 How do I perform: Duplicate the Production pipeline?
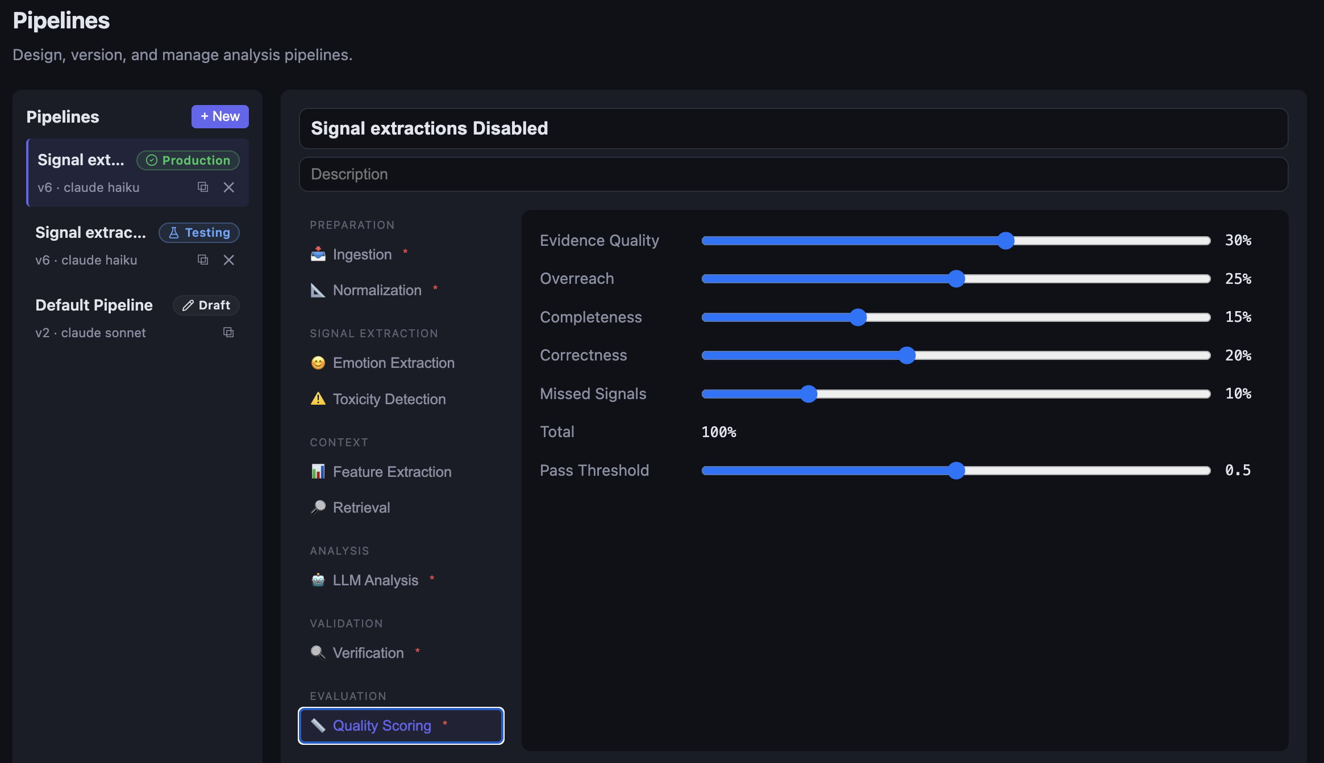[202, 187]
